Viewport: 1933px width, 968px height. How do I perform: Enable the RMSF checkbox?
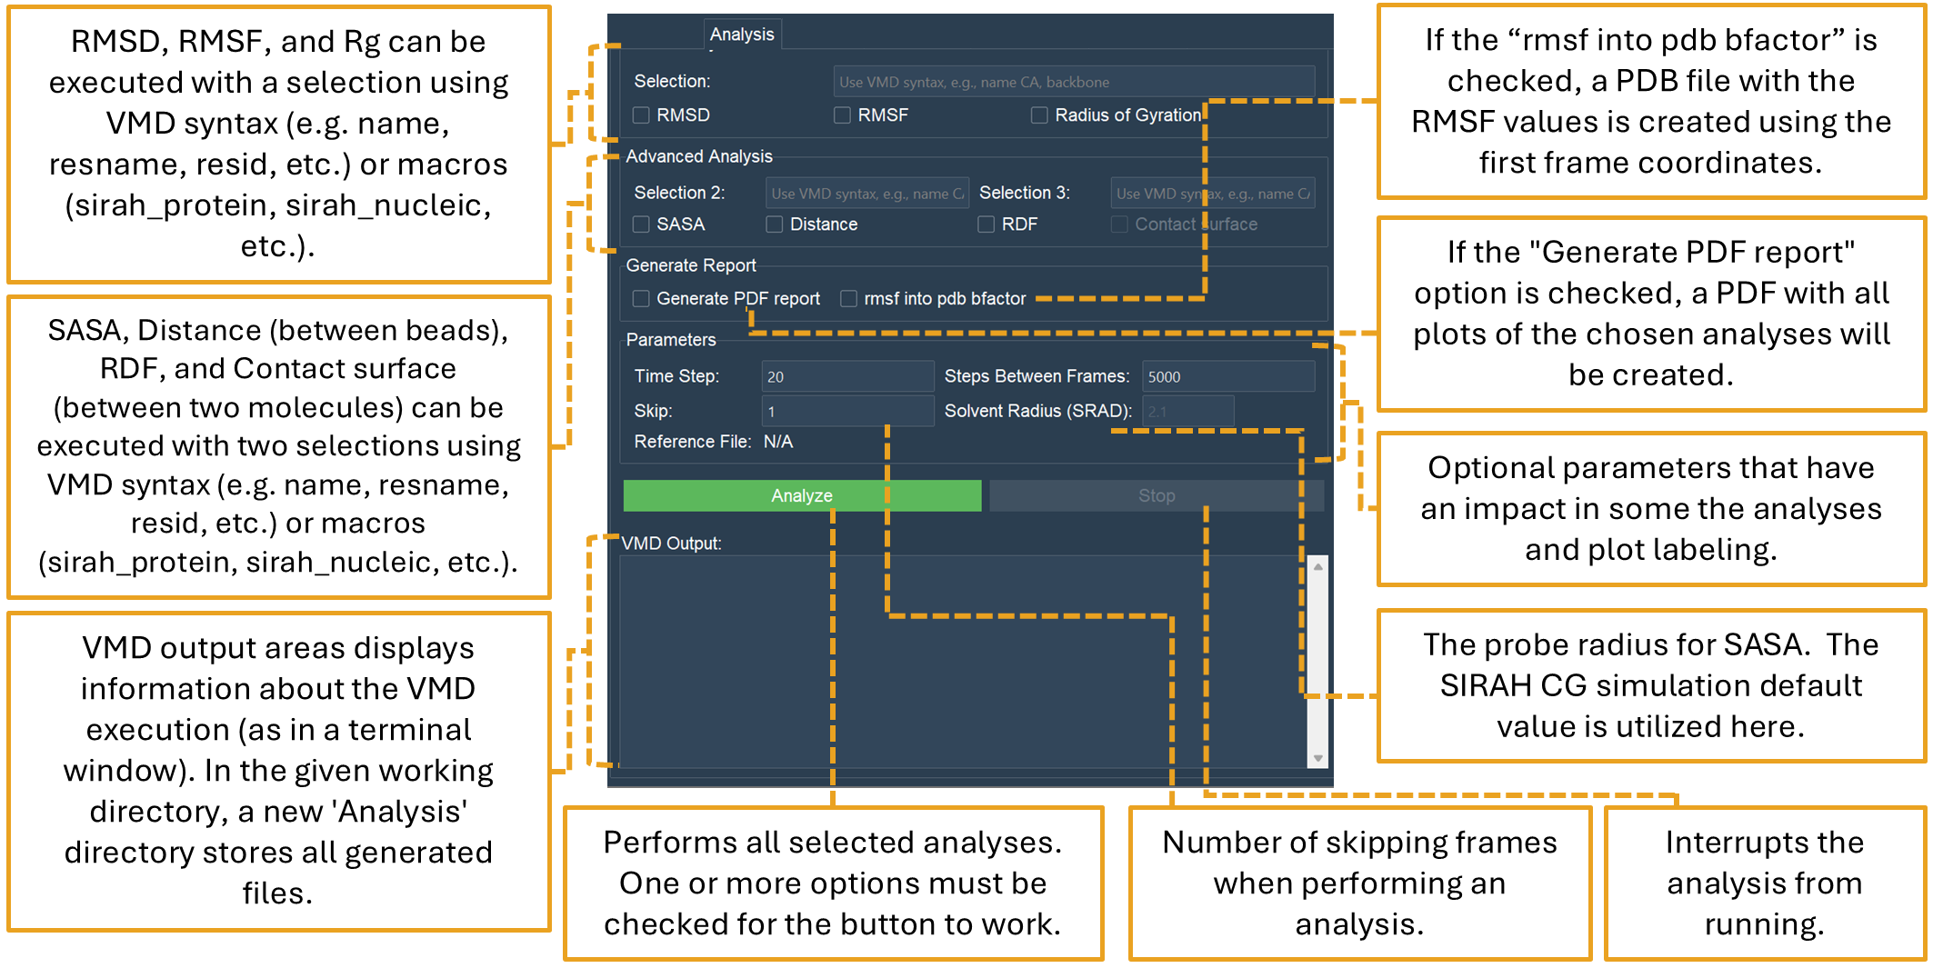[x=843, y=115]
